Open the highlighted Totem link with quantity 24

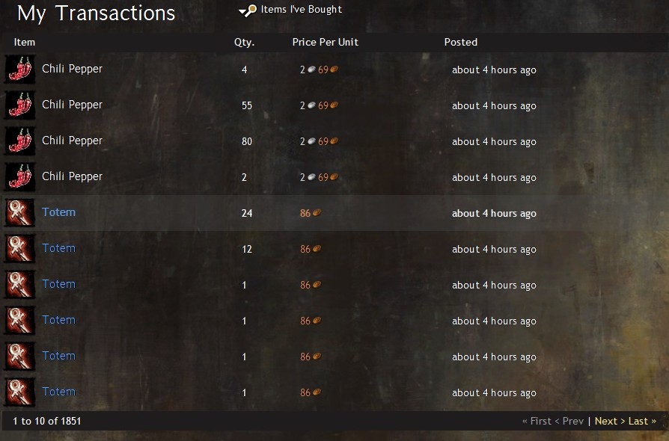click(58, 212)
